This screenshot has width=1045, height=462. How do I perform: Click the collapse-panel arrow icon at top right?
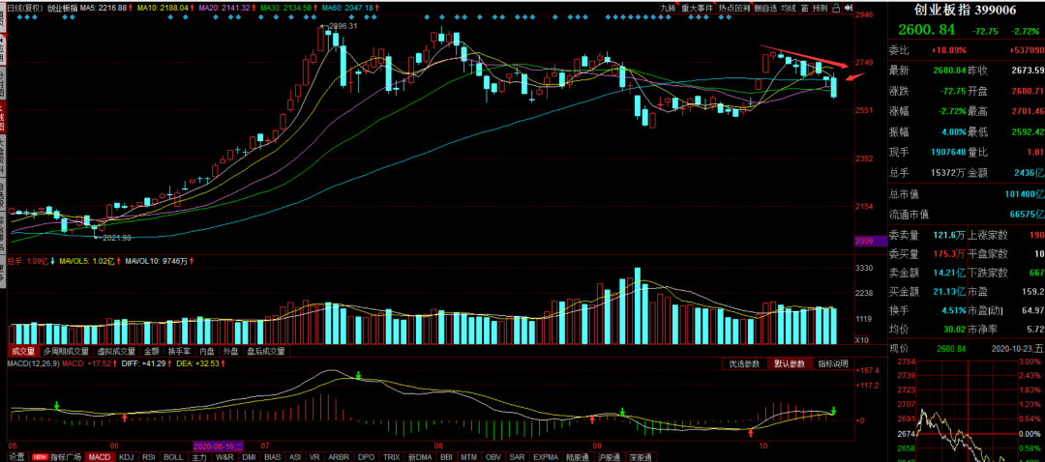point(851,8)
